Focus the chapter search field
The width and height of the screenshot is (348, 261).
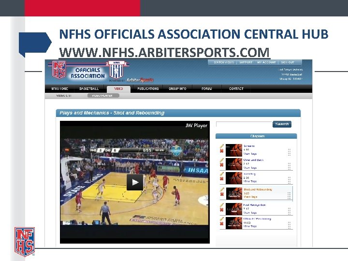tap(244, 124)
